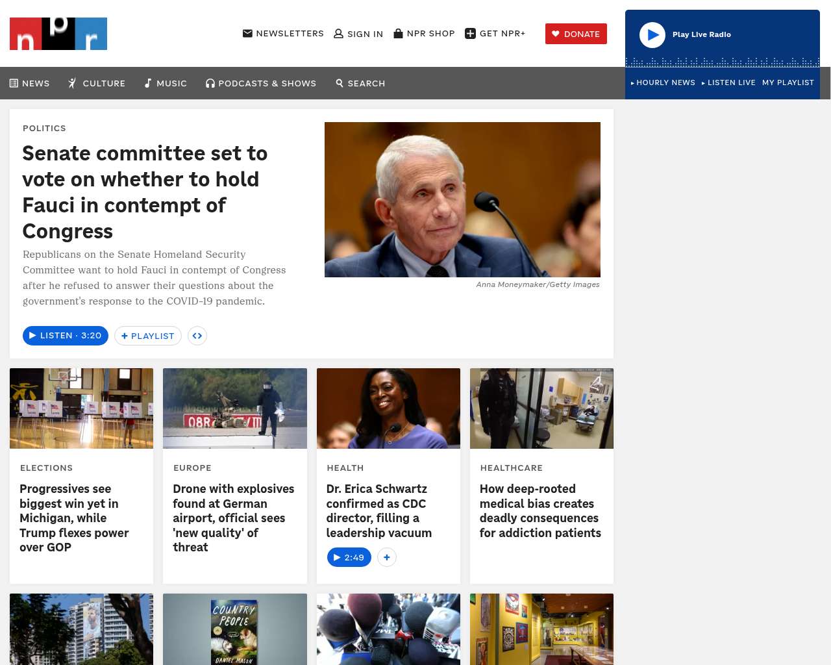Read the Progressives Michigan win story
The width and height of the screenshot is (831, 665).
coord(74,518)
